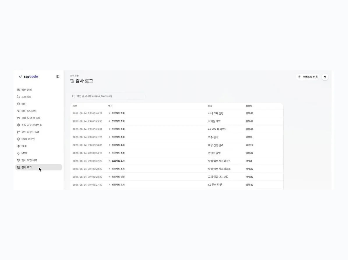Screen dimensions: 348x260
Task: Select the 외주 관리 target cell
Action: 213,137
